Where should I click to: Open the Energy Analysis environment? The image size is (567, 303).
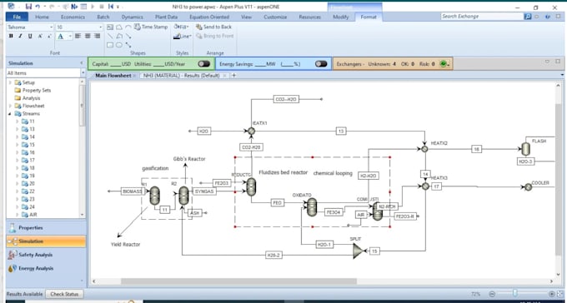(x=46, y=268)
